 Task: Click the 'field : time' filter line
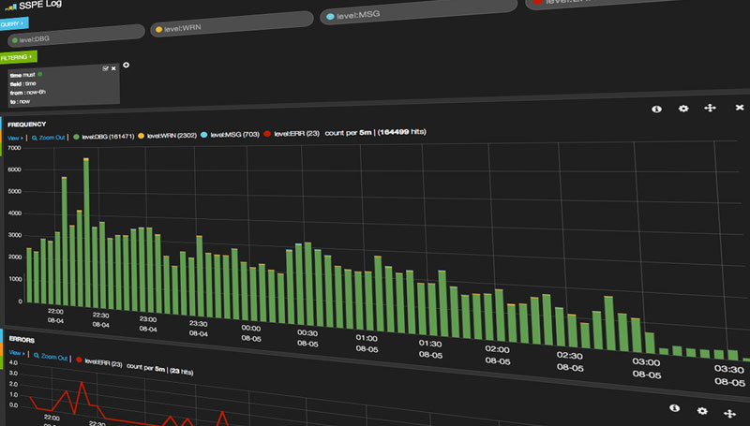[x=22, y=83]
